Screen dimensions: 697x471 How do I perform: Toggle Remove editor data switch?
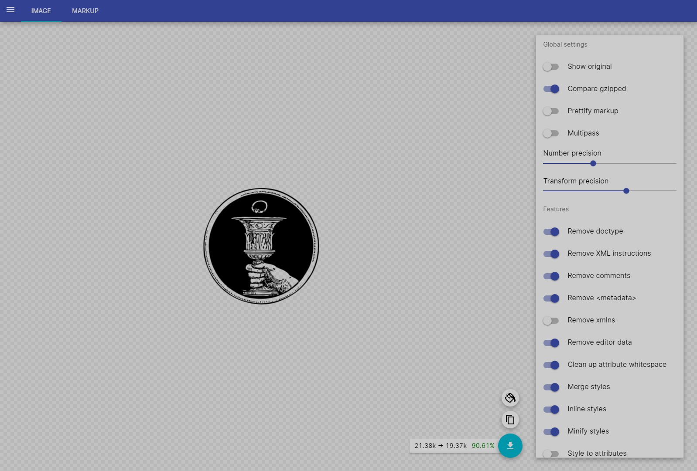click(551, 342)
